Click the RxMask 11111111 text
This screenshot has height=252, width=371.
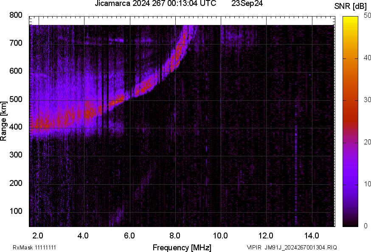(x=34, y=247)
